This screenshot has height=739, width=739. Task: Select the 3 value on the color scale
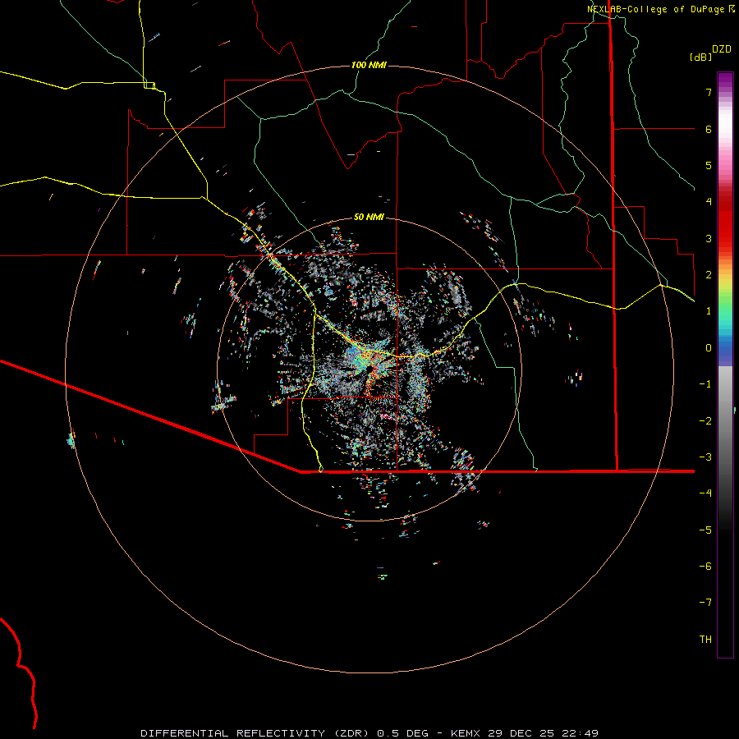pos(709,238)
